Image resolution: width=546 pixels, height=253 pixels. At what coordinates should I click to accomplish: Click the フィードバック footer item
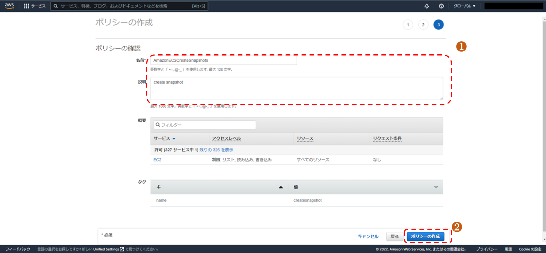click(18, 249)
